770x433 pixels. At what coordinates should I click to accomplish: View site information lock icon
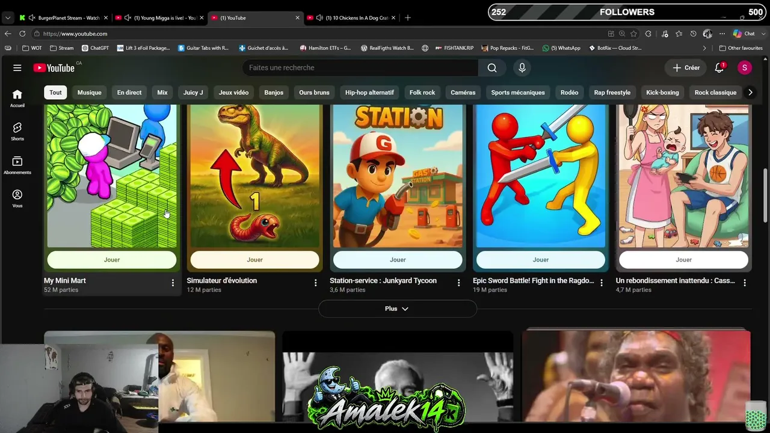pos(37,34)
